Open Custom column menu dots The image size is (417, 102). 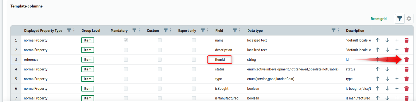click(171, 31)
